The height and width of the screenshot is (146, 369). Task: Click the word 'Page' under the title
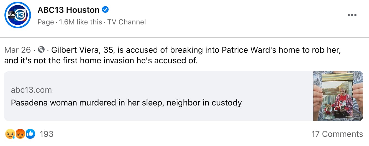tap(46, 22)
